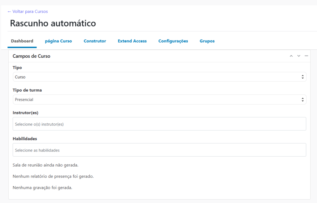Screen dimensions: 317x203
Task: Switch to the página Curso tab
Action: [59, 41]
